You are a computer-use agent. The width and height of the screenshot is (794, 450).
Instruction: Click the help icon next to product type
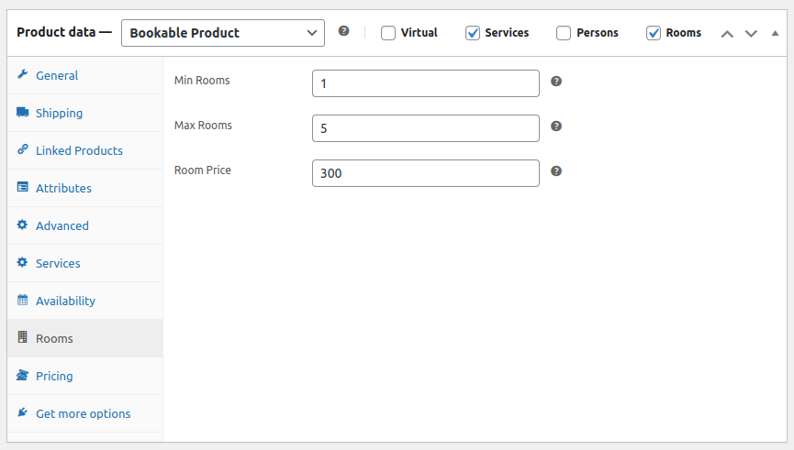click(343, 31)
